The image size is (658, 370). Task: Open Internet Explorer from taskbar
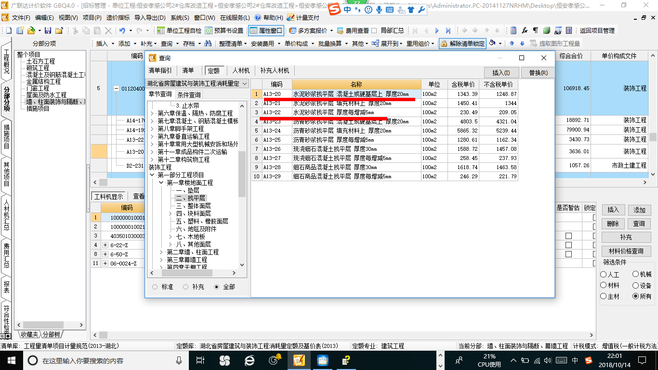249,360
